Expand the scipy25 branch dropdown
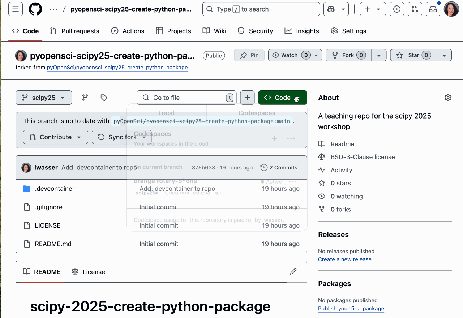 tap(44, 98)
